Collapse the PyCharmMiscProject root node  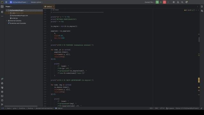click(6, 11)
